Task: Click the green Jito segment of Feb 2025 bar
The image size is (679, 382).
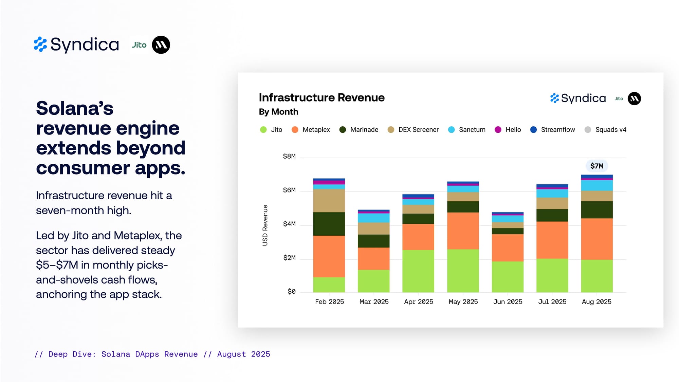Action: coord(329,285)
